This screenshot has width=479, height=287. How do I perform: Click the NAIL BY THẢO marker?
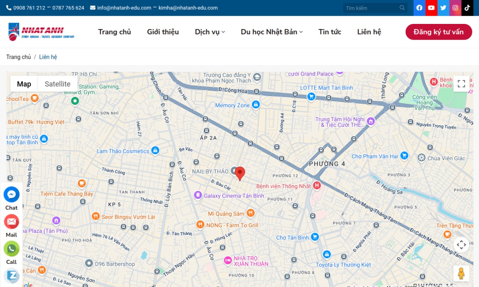pyautogui.click(x=234, y=171)
